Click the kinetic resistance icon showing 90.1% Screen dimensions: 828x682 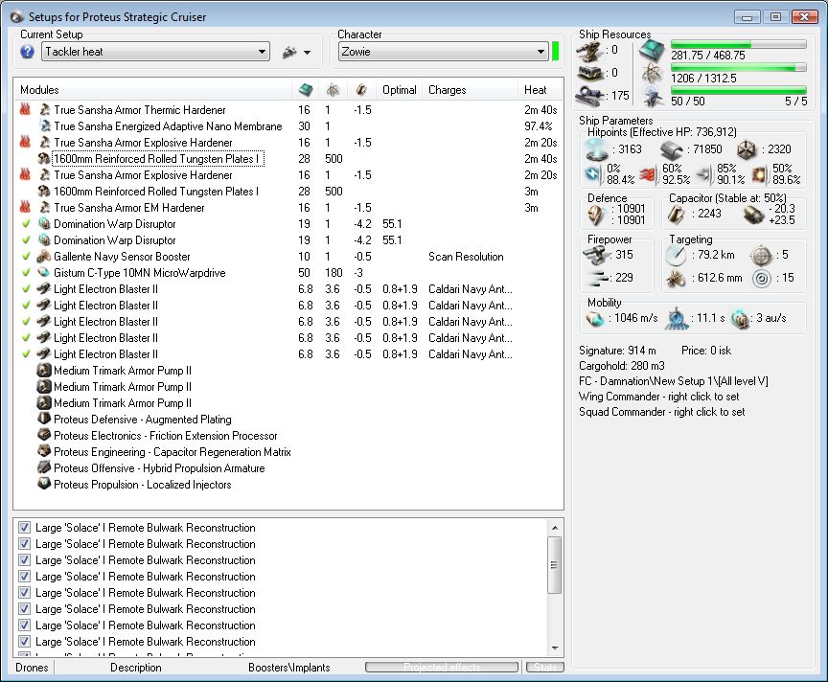(704, 174)
